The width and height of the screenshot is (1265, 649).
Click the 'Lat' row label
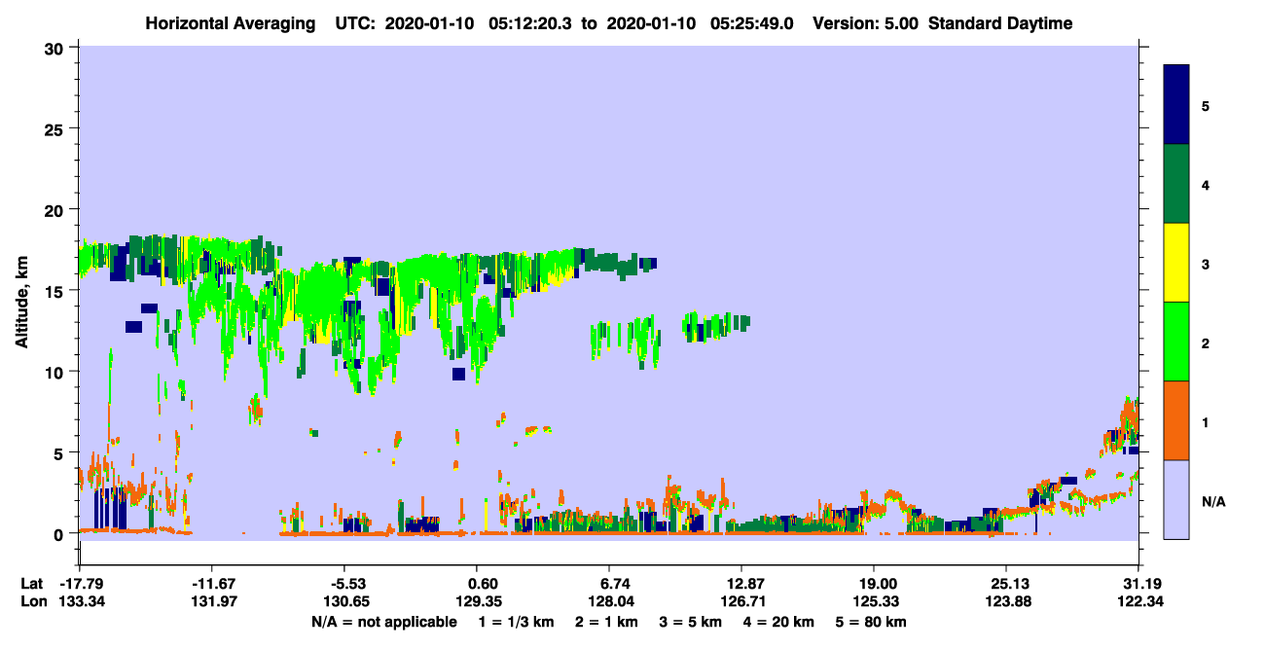click(30, 584)
